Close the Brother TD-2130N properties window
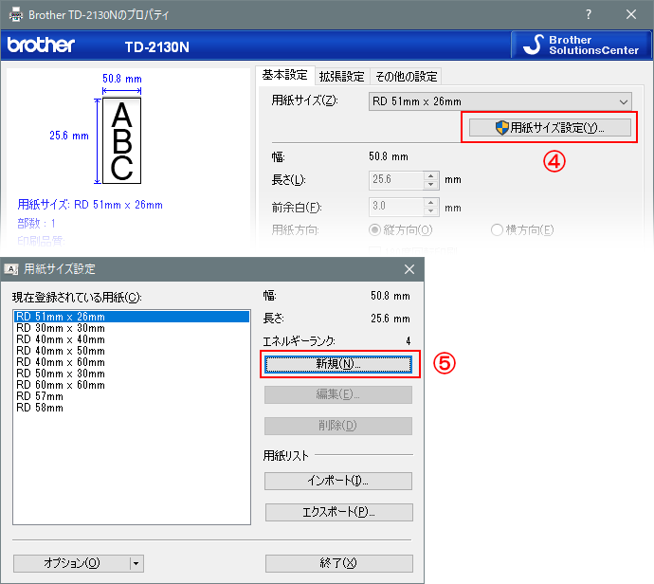The width and height of the screenshot is (654, 584). pyautogui.click(x=631, y=14)
